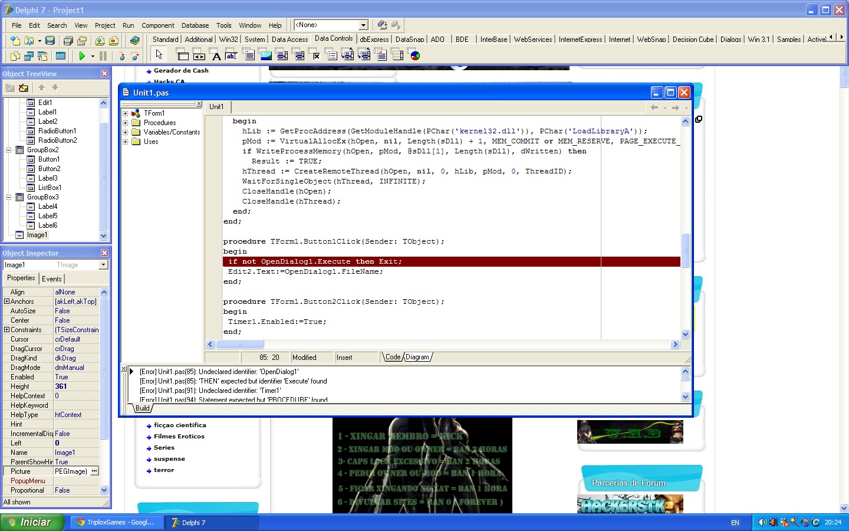Image resolution: width=849 pixels, height=531 pixels.
Task: Run the project with green arrow
Action: point(82,56)
